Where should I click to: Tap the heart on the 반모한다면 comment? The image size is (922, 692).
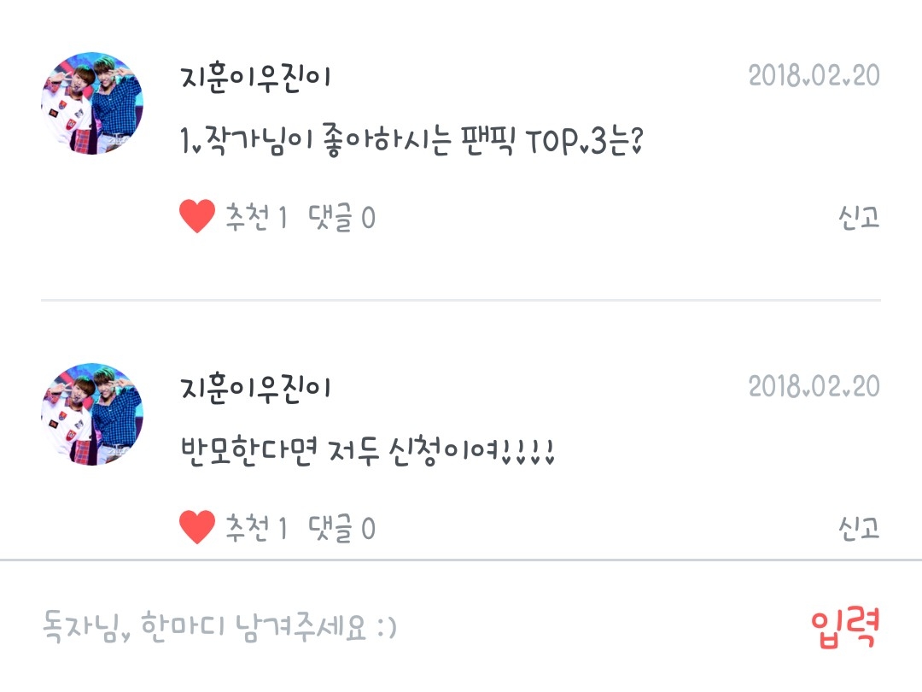coord(197,527)
